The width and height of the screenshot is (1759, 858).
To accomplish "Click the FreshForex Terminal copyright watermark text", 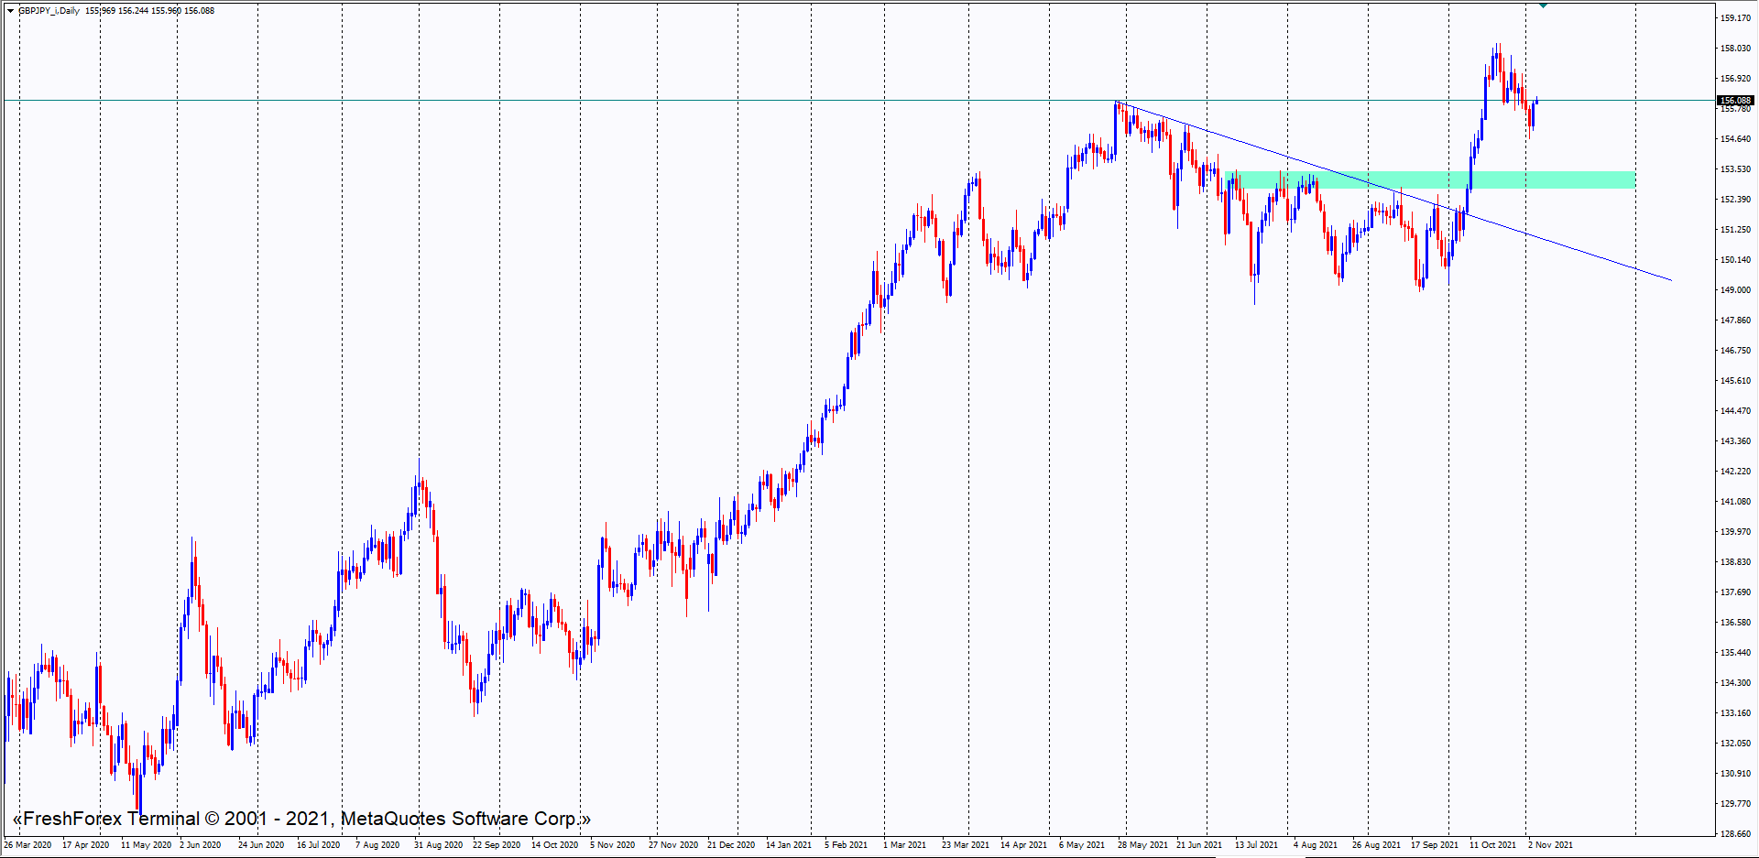I will (x=301, y=819).
